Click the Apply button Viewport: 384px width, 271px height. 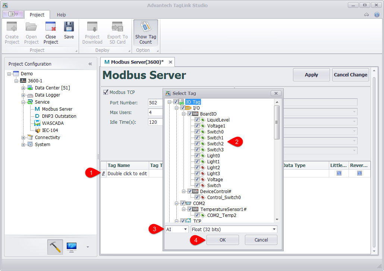(x=311, y=75)
